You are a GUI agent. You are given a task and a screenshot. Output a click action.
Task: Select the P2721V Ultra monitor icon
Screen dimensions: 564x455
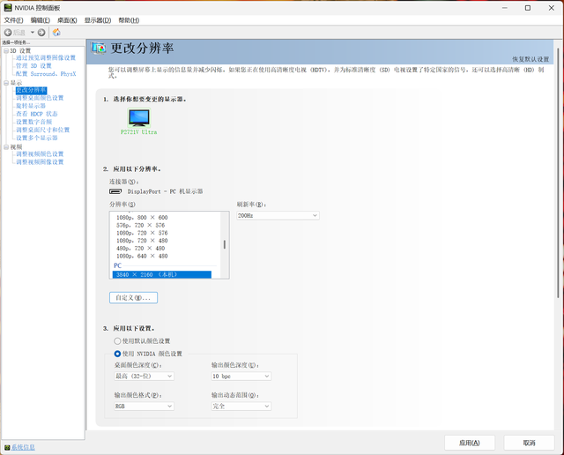coord(138,117)
